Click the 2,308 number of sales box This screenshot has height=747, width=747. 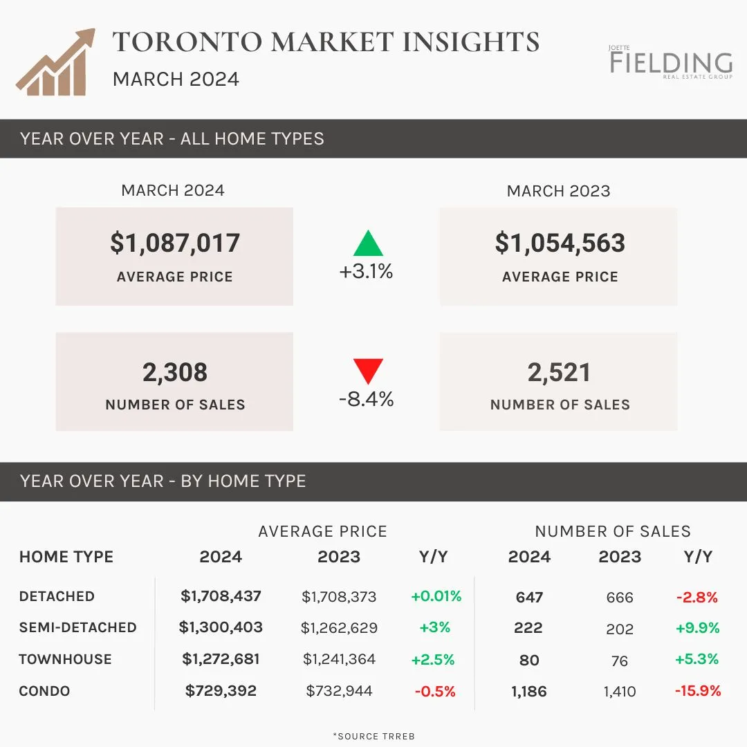pos(174,382)
